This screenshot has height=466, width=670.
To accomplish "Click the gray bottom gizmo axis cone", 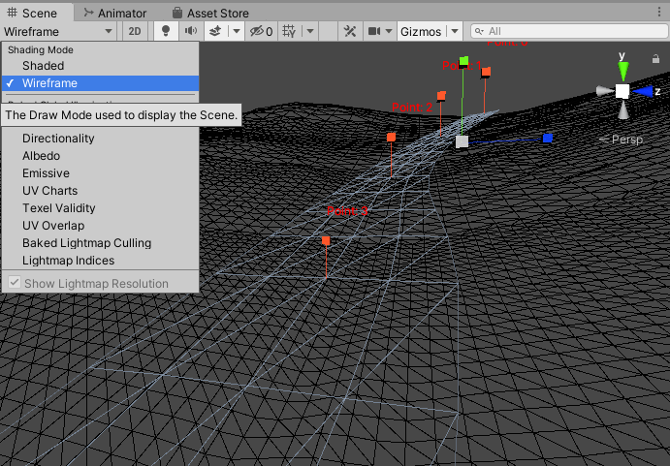I will tap(623, 110).
